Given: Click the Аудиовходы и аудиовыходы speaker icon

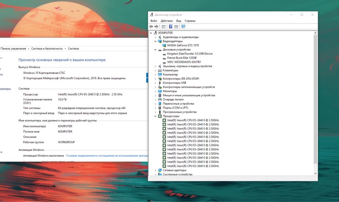Looking at the screenshot, I should pyautogui.click(x=160, y=37).
